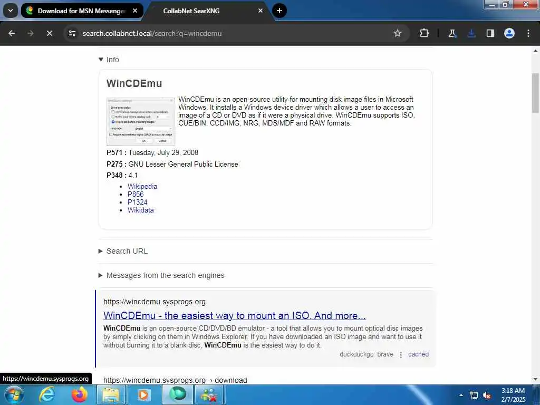Screen dimensions: 540x405
Task: Open a new tab with plus button
Action: coord(279,11)
